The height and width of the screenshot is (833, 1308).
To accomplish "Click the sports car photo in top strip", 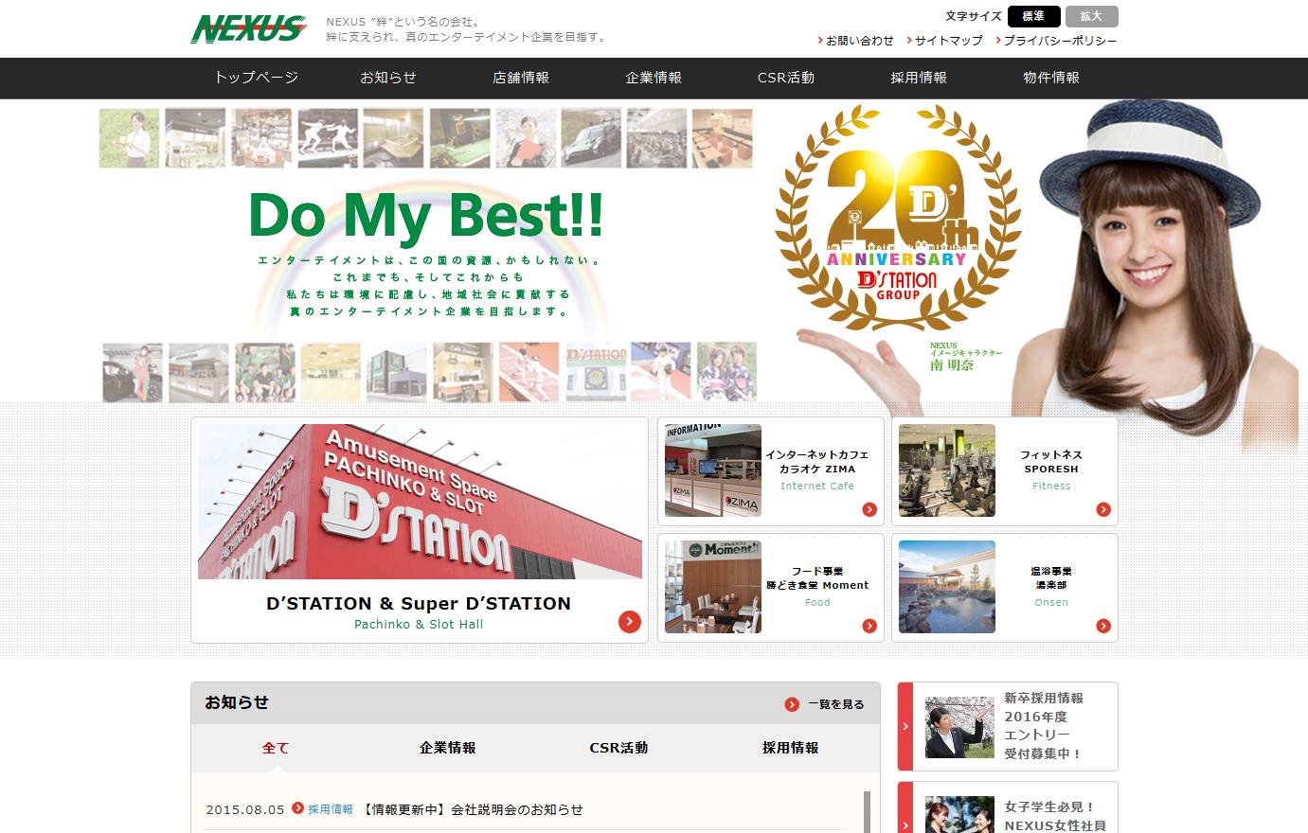I will coord(591,138).
